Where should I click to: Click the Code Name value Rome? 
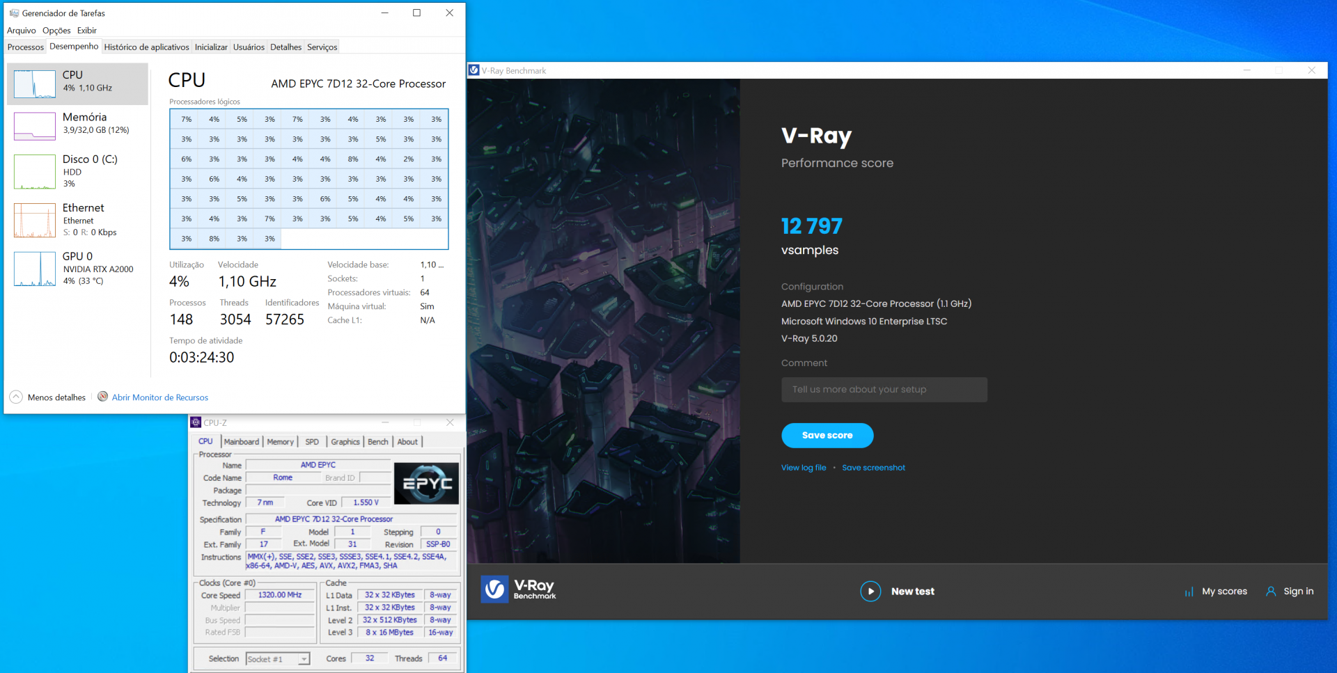coord(283,477)
